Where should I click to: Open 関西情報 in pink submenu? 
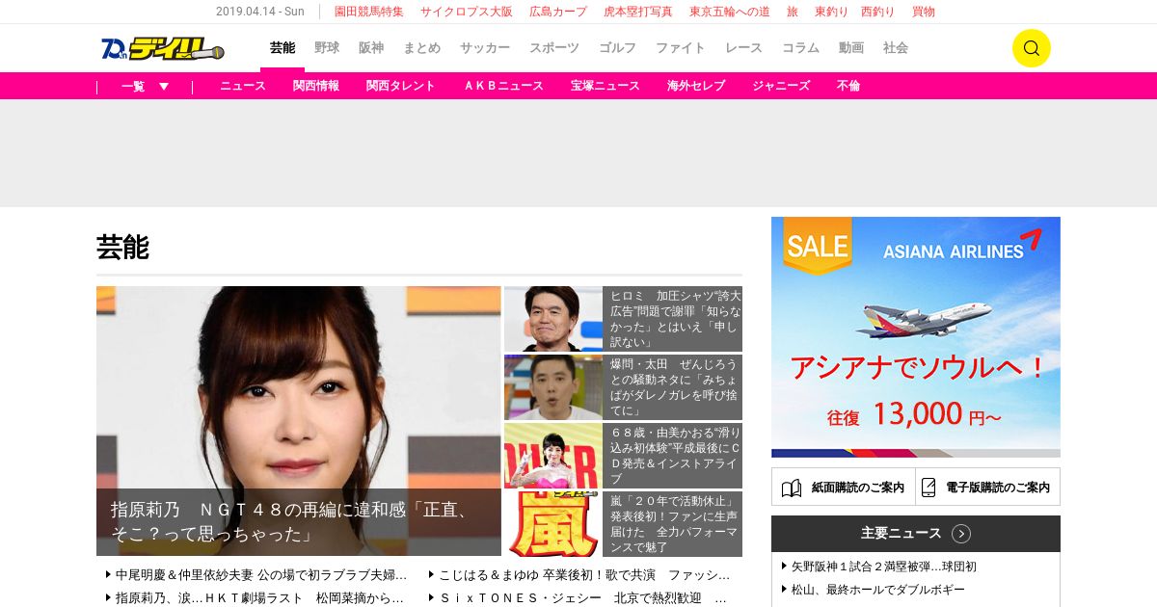tap(316, 86)
